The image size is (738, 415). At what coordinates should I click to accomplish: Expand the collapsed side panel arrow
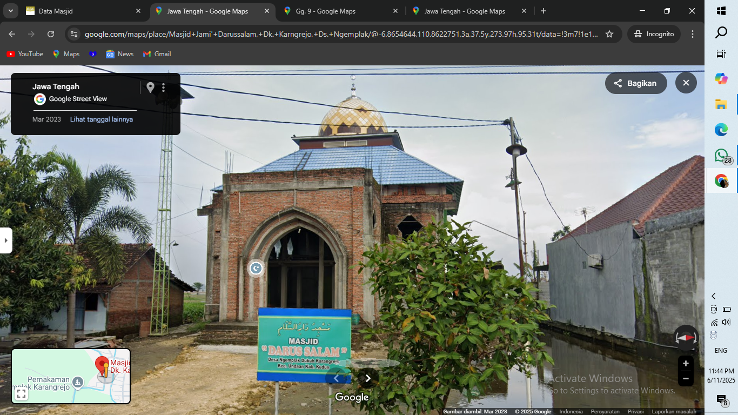6,240
